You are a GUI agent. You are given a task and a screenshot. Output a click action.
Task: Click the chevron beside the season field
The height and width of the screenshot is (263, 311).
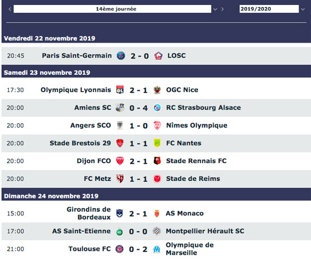pyautogui.click(x=303, y=9)
